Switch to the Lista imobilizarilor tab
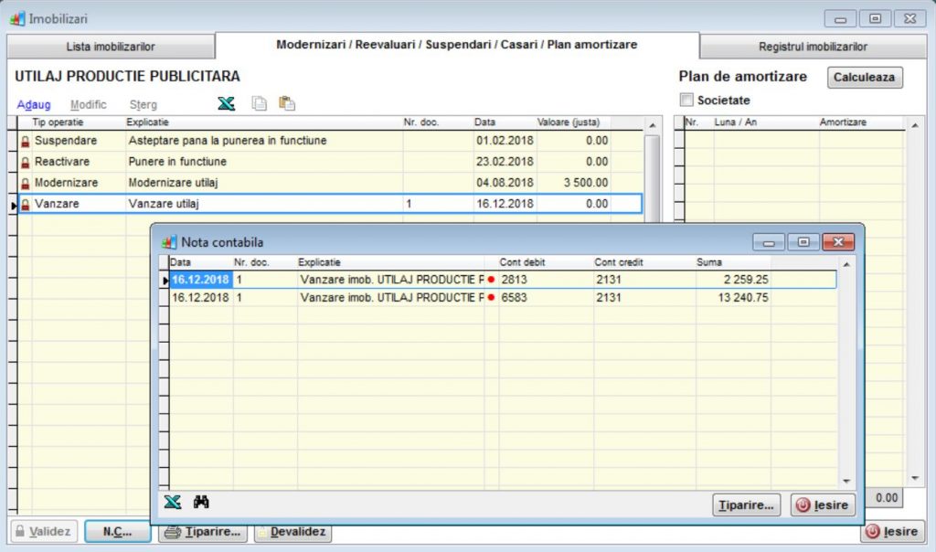Image resolution: width=936 pixels, height=552 pixels. pyautogui.click(x=109, y=44)
